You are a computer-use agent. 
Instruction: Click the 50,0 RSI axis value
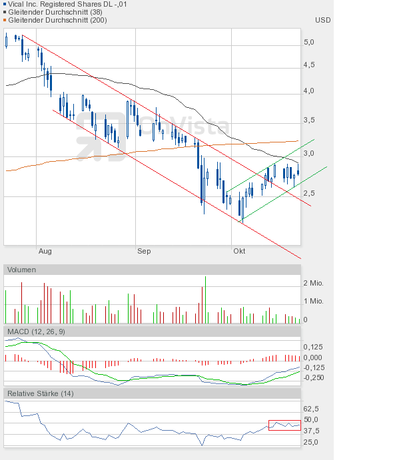pos(311,420)
